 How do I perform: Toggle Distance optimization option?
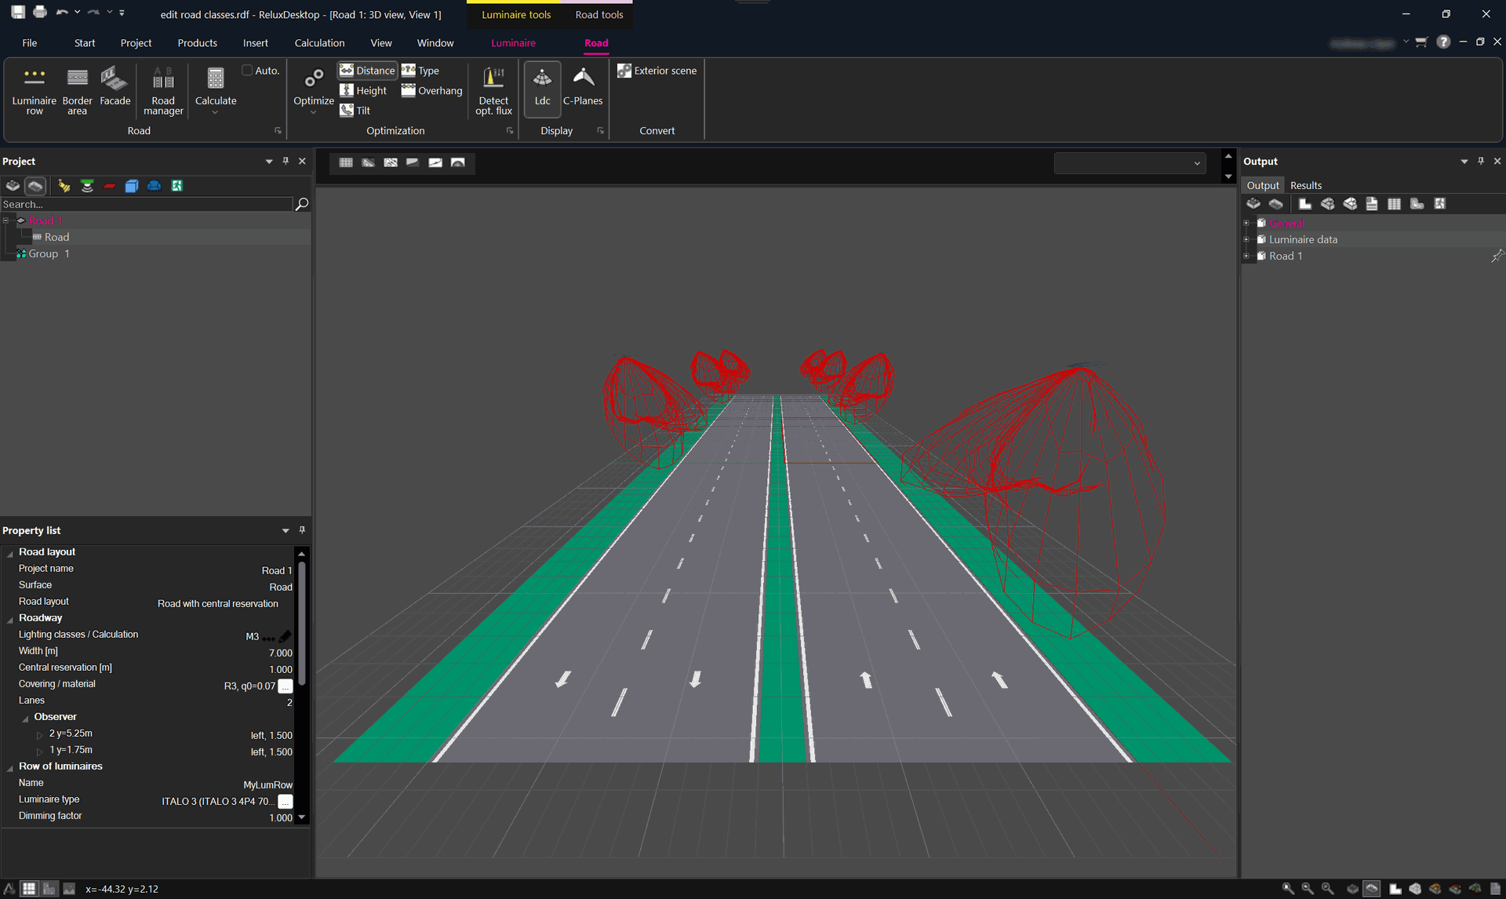[x=367, y=71]
